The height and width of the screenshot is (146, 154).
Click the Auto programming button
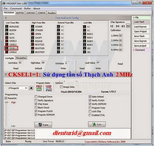tap(97, 124)
